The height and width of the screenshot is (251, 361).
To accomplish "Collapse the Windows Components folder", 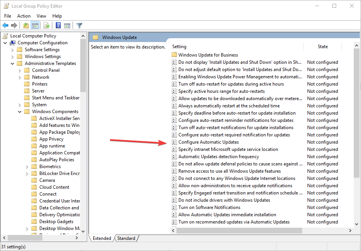I will [20, 112].
